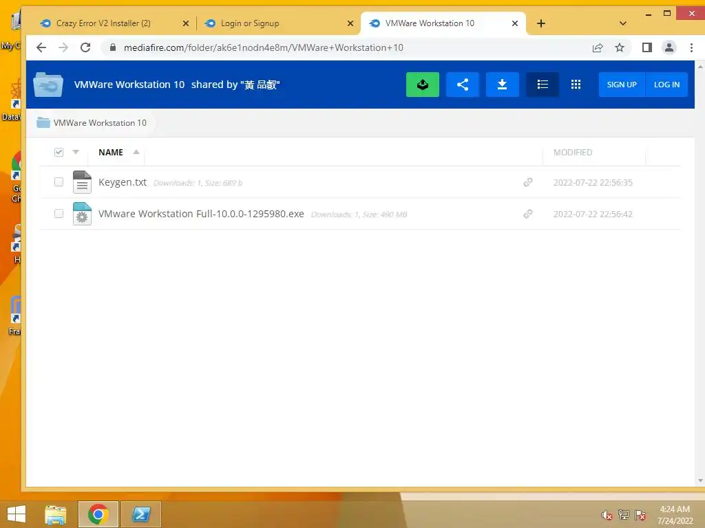The image size is (705, 528).
Task: Switch to list view
Action: click(x=543, y=85)
